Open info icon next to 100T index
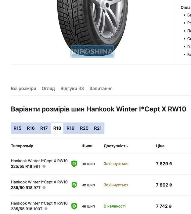This screenshot has width=191, height=214. tap(46, 209)
